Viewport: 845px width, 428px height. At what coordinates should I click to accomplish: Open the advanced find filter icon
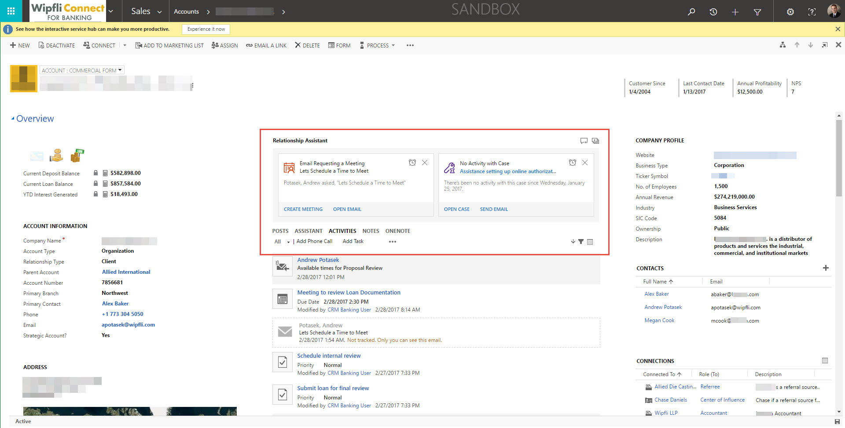757,12
